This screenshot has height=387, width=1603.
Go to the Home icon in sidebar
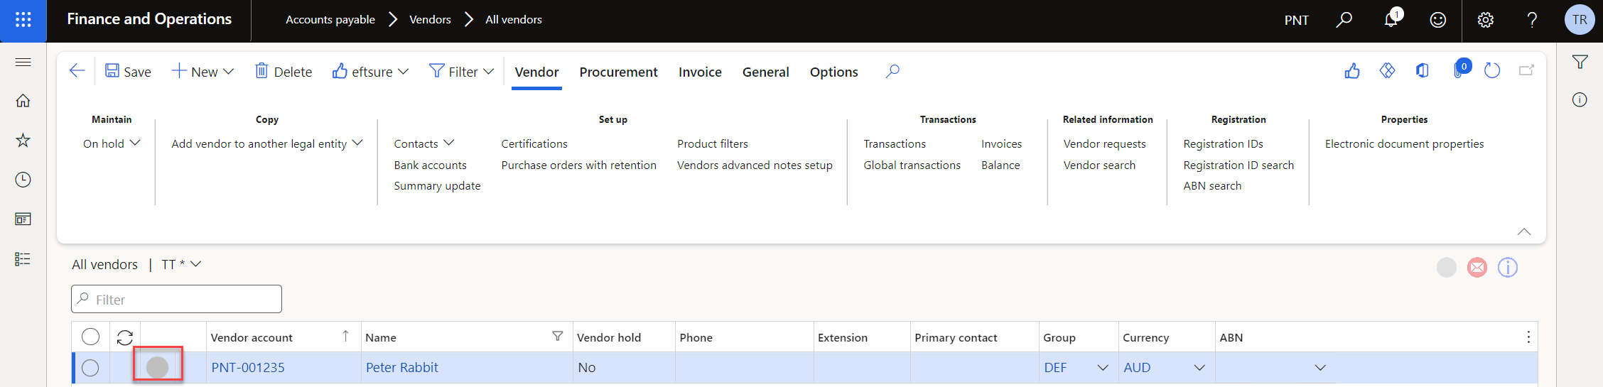(x=23, y=101)
